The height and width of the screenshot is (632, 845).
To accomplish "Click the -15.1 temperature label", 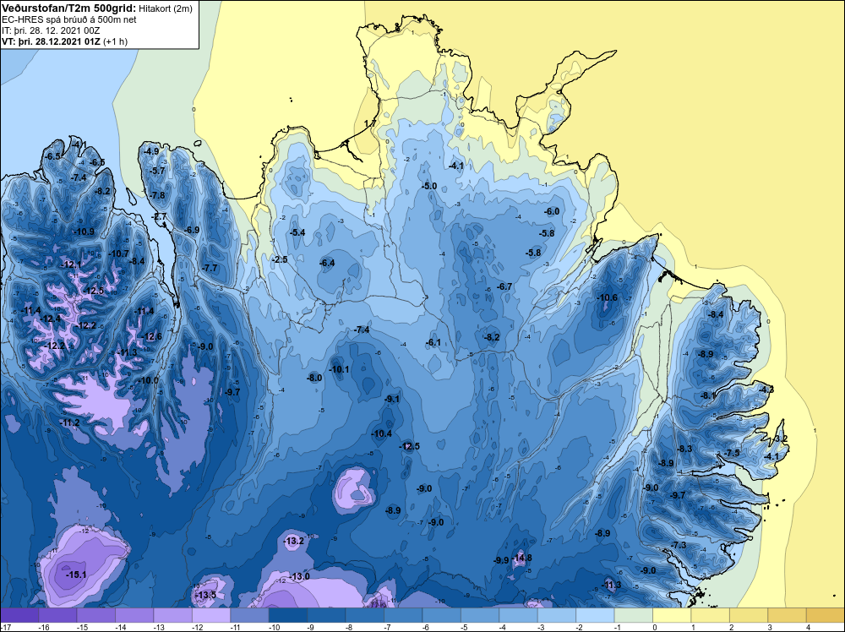I will [x=76, y=575].
